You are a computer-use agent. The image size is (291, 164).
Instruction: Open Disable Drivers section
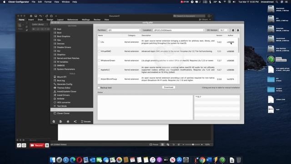tap(64, 47)
